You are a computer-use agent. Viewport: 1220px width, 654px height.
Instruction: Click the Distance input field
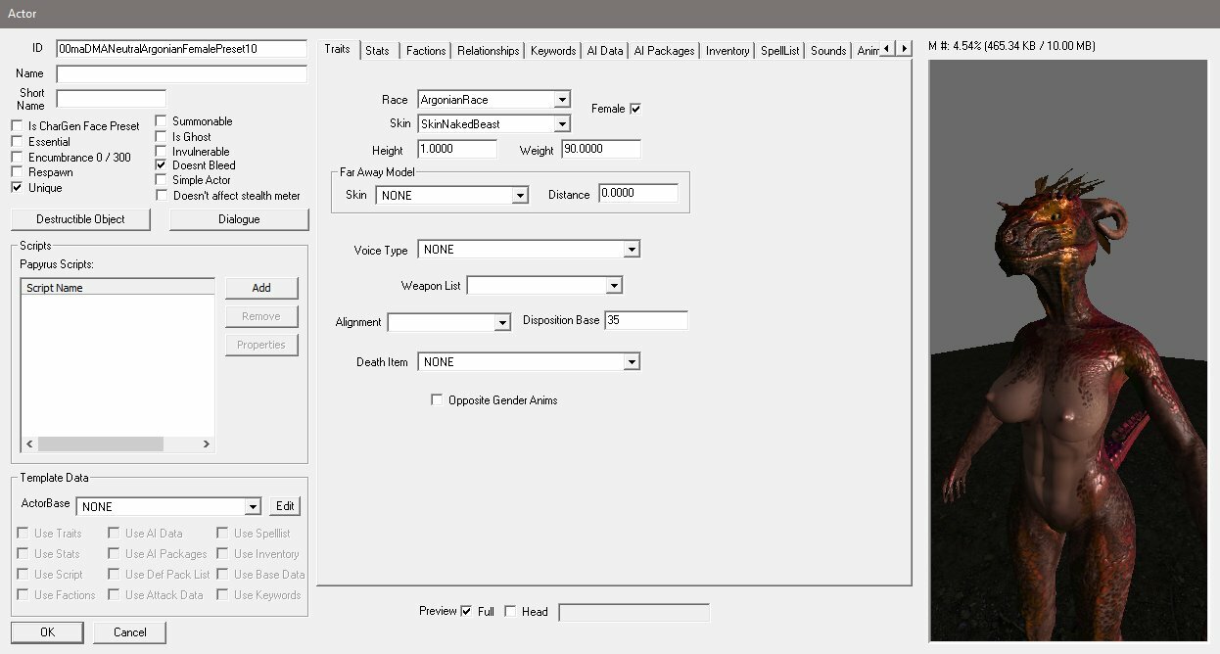(x=638, y=193)
